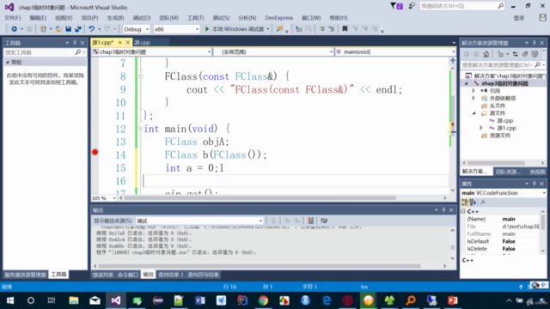Expand the 引用 references node
The height and width of the screenshot is (309, 550).
click(474, 91)
